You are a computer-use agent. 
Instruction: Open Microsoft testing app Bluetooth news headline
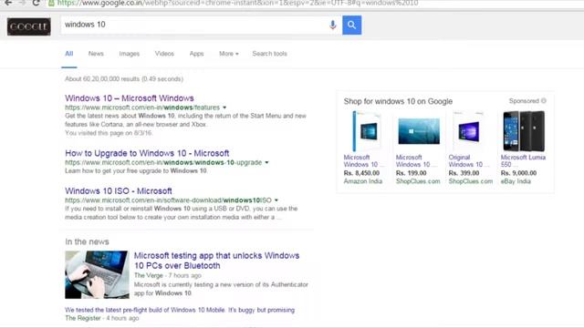click(x=216, y=261)
